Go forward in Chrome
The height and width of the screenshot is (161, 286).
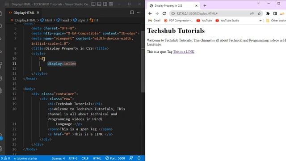[157, 13]
